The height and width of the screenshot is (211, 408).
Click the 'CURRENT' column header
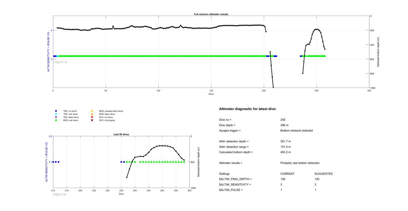click(287, 174)
